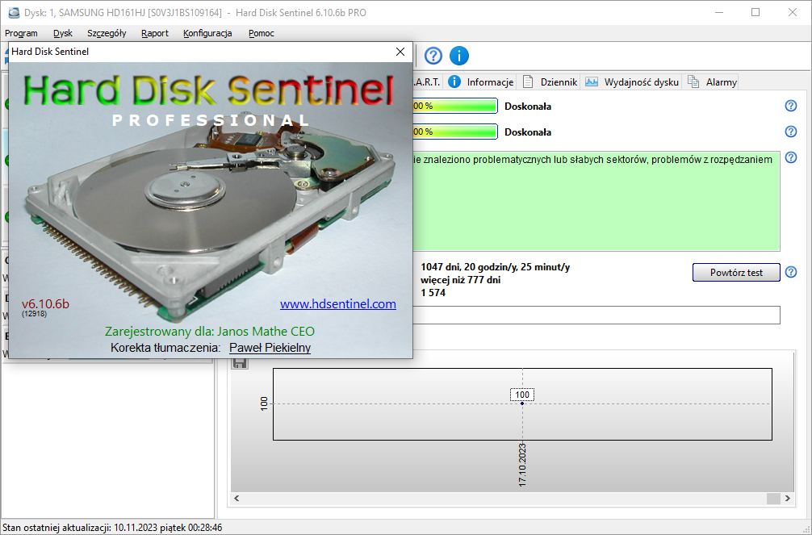Screen dimensions: 812x535
Task: Click the lower green progress bar
Action: click(x=455, y=132)
